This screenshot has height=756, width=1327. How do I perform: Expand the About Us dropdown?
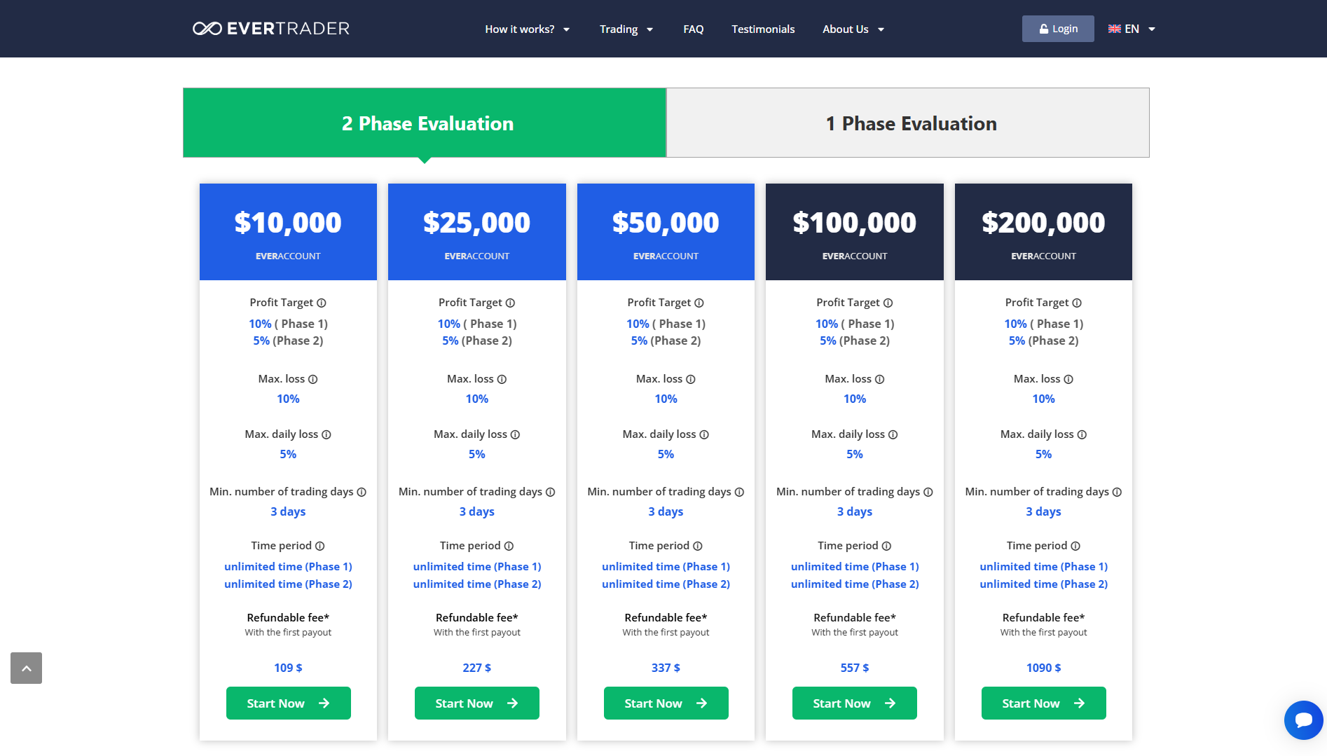click(853, 29)
